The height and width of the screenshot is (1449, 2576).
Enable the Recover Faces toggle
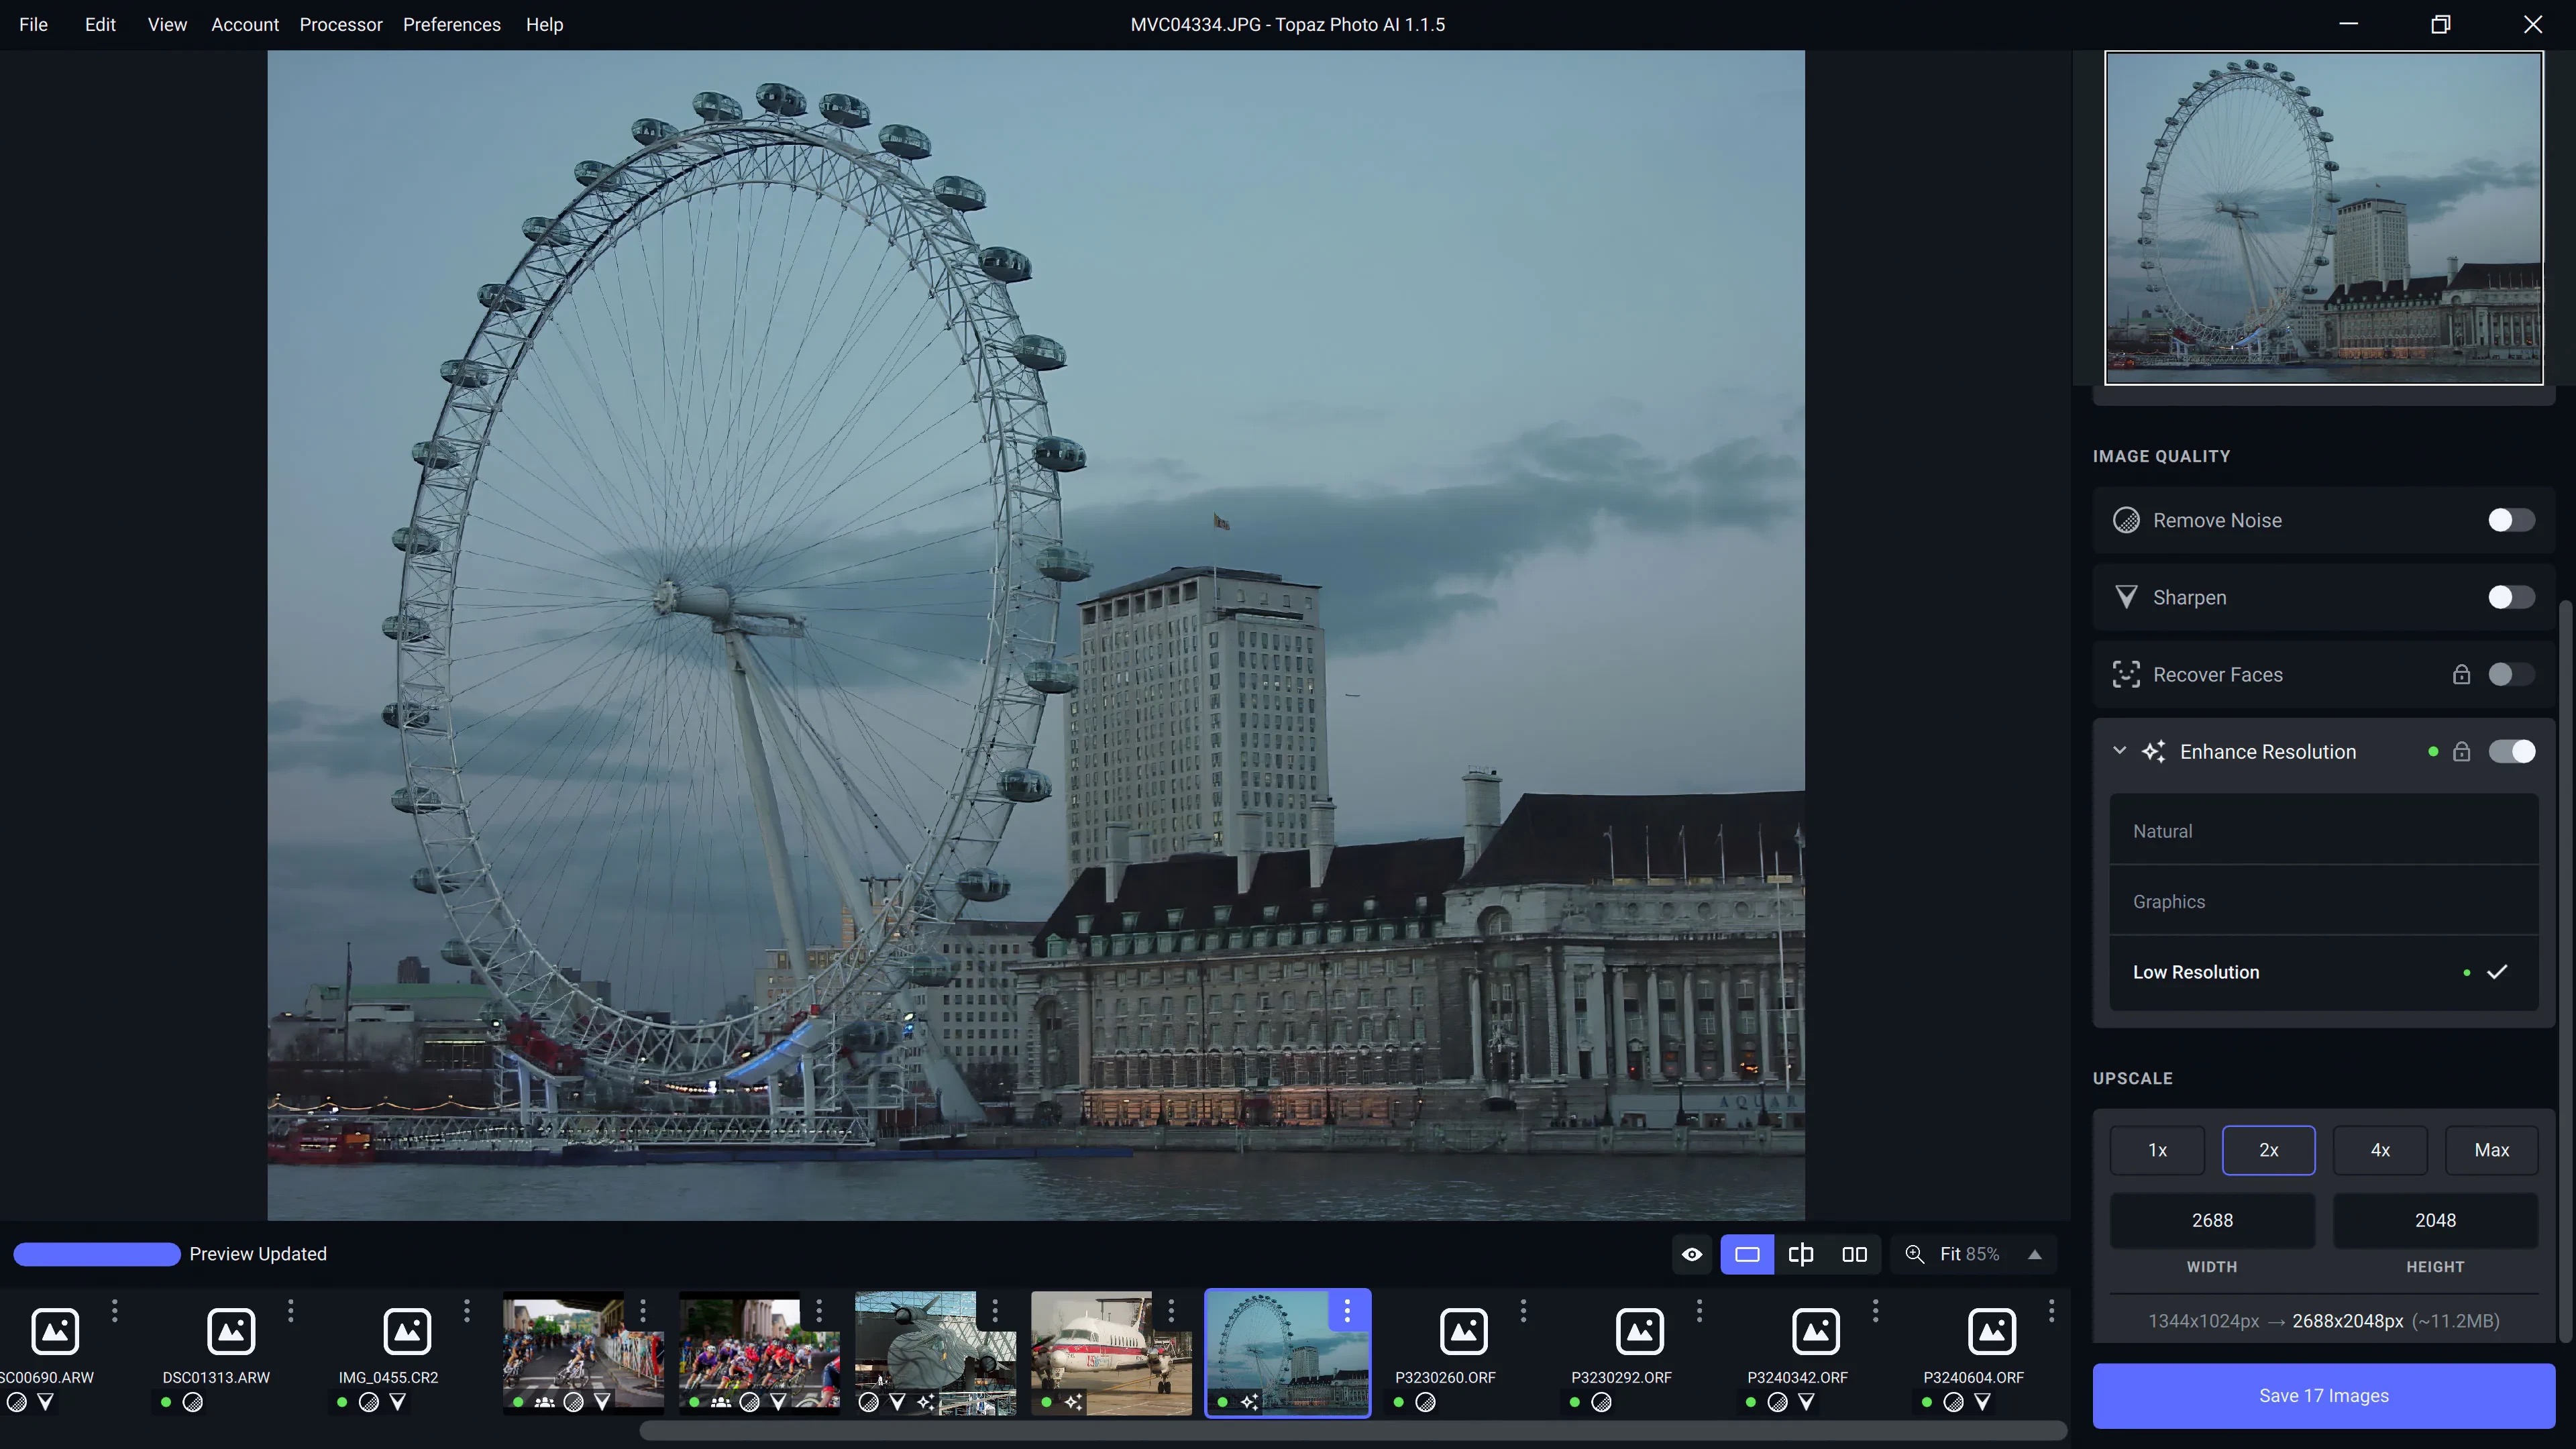pyautogui.click(x=2510, y=674)
